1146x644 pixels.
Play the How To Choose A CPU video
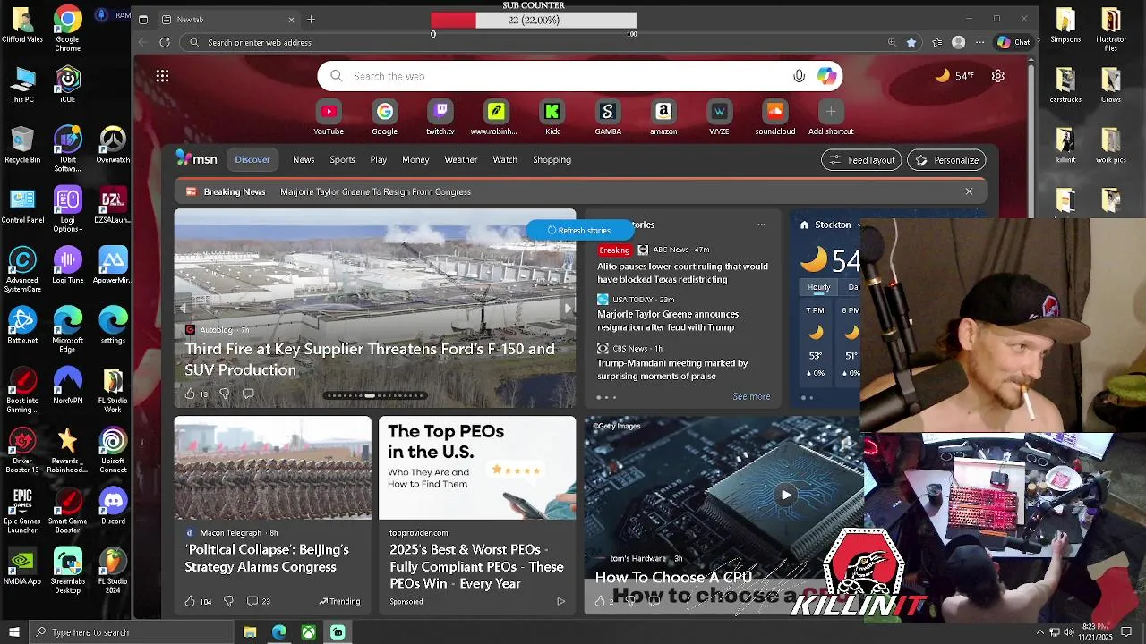click(785, 495)
